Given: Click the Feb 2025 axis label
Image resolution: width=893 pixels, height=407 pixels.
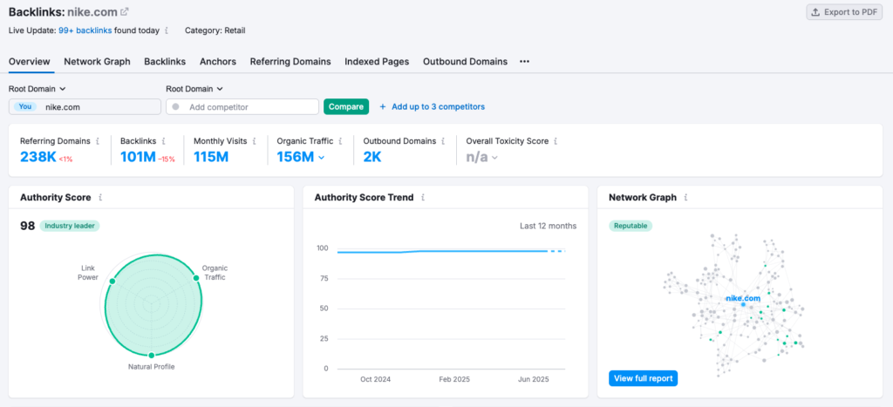Looking at the screenshot, I should [x=453, y=379].
